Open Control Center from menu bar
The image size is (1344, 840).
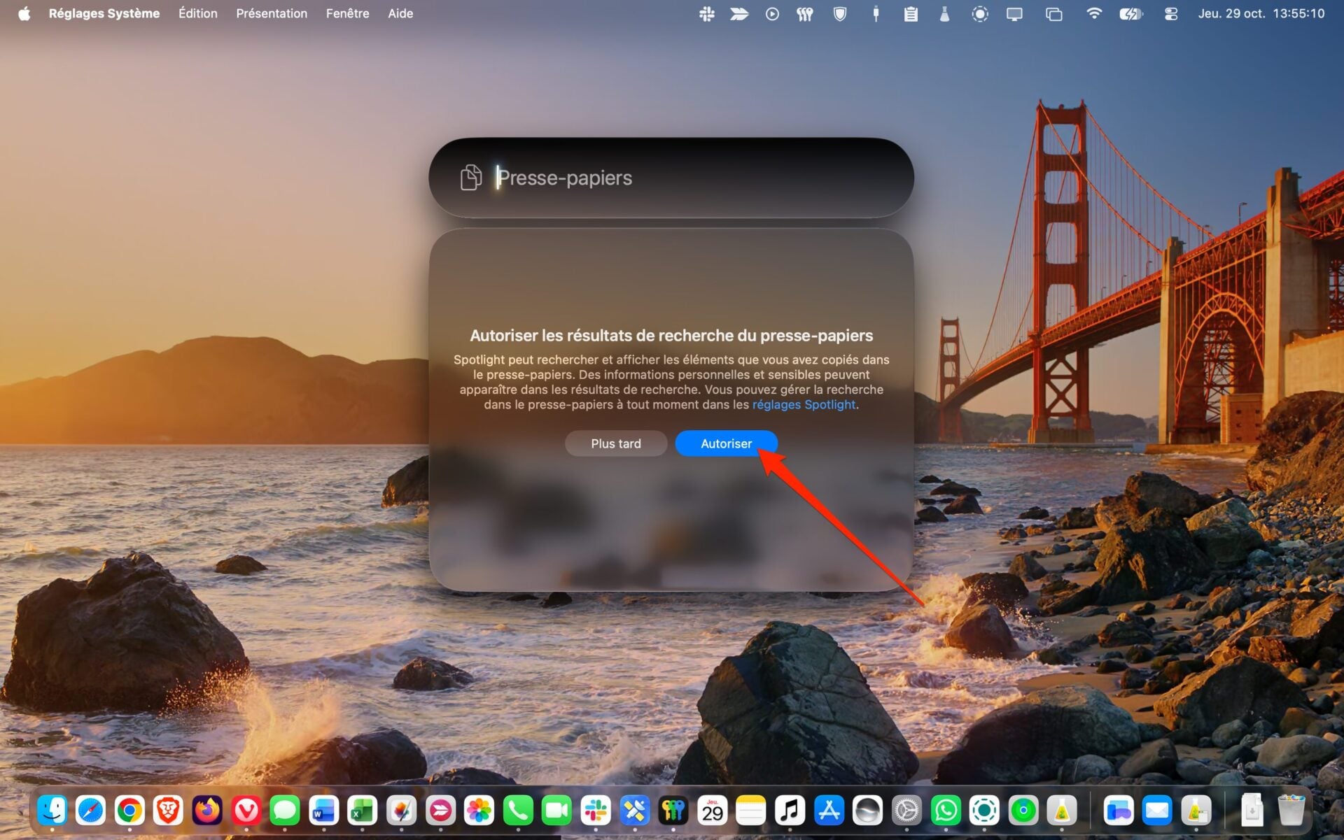pyautogui.click(x=1170, y=13)
